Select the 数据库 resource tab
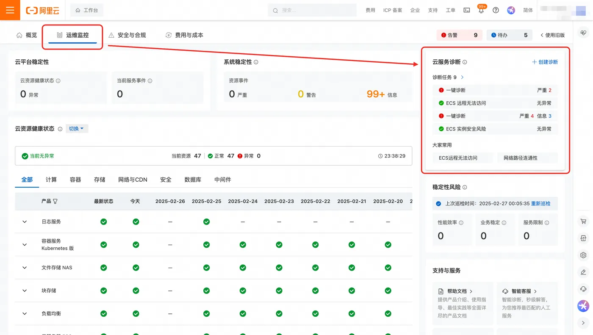 pyautogui.click(x=193, y=180)
